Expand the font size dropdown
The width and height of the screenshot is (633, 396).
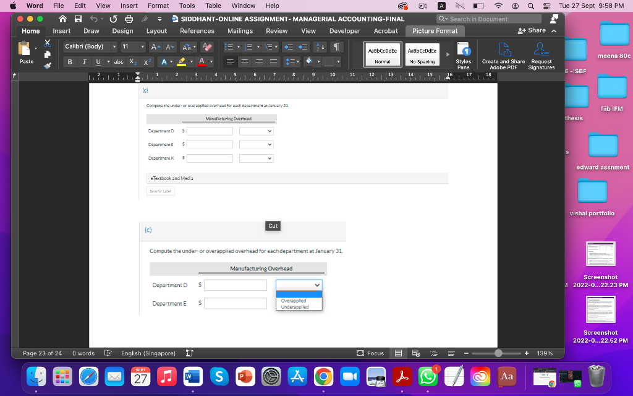click(142, 47)
